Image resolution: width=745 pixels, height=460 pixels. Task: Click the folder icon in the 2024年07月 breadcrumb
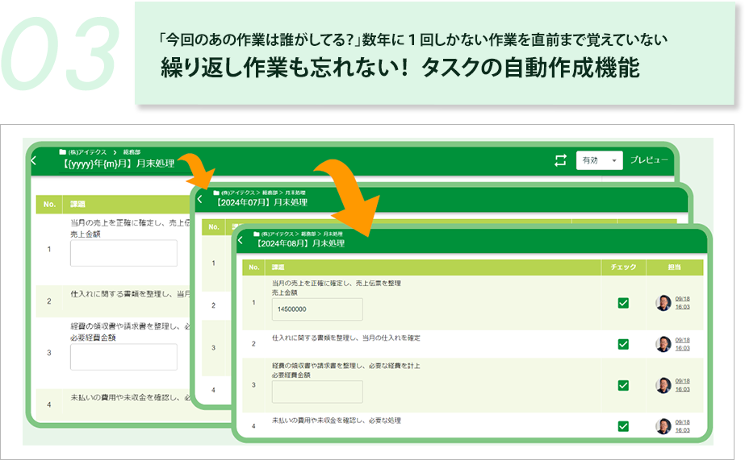(x=216, y=193)
